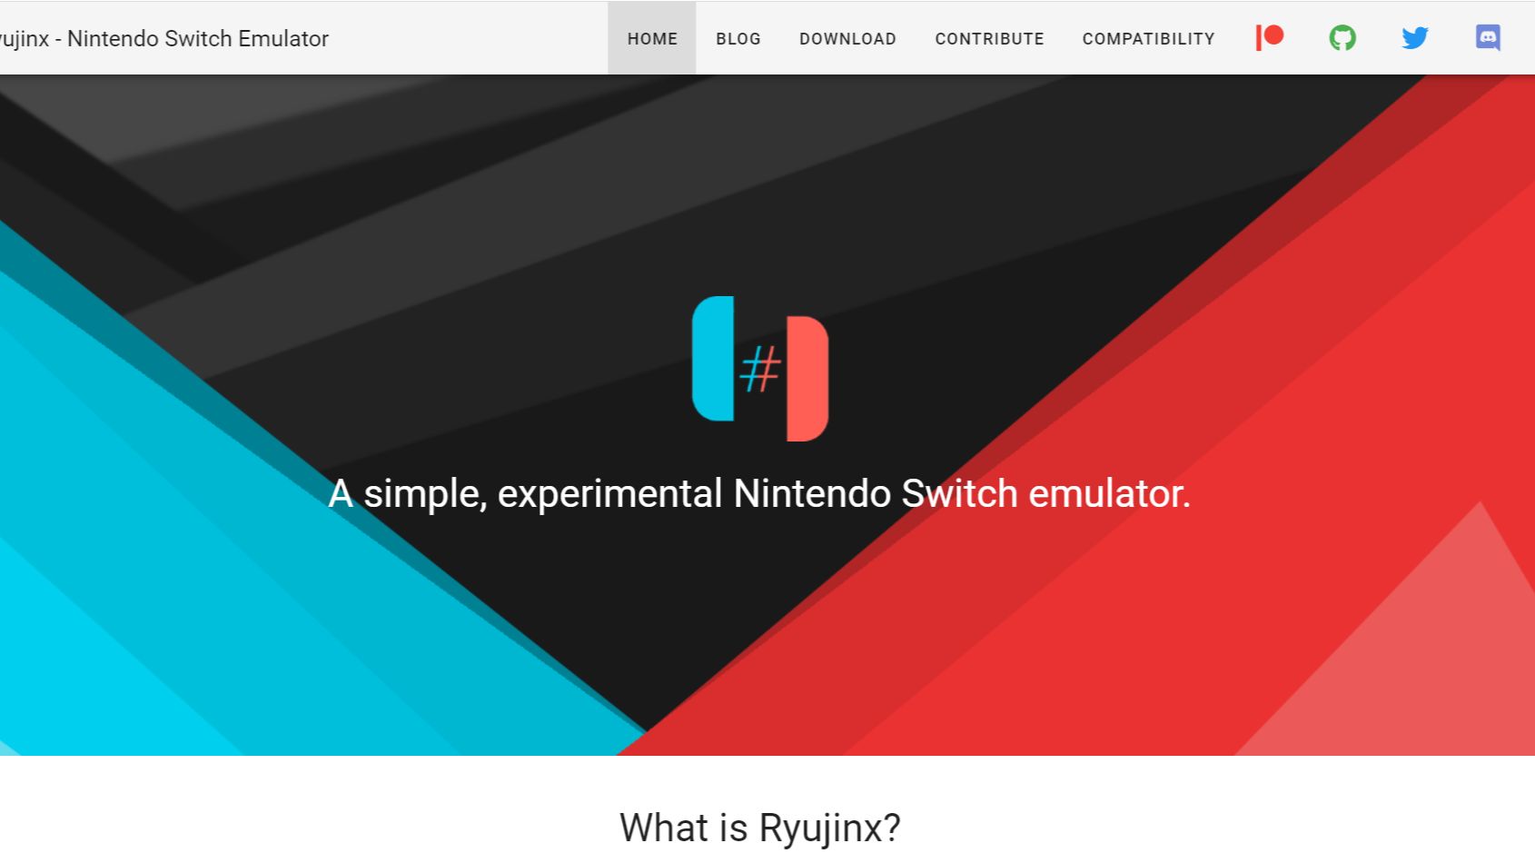
Task: Click the 'What is Ryujinx?' heading
Action: [760, 828]
